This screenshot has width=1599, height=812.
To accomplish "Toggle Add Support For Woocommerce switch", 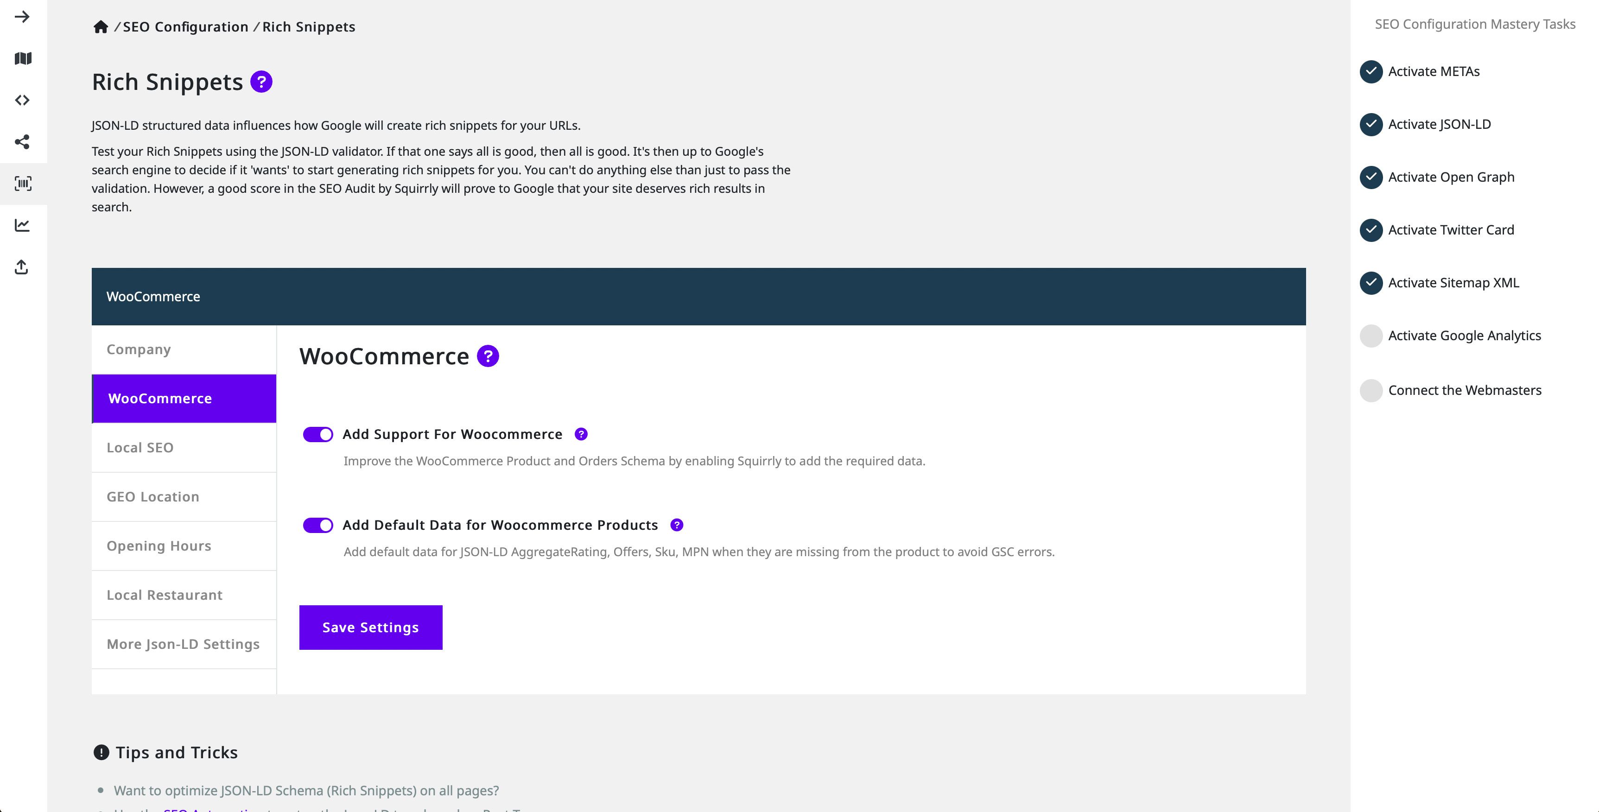I will [318, 434].
